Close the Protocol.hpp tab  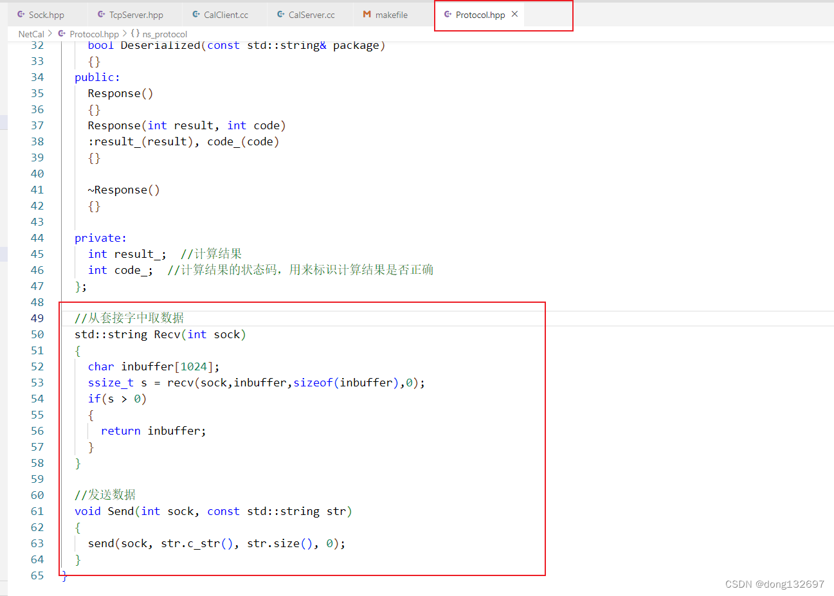tap(514, 14)
